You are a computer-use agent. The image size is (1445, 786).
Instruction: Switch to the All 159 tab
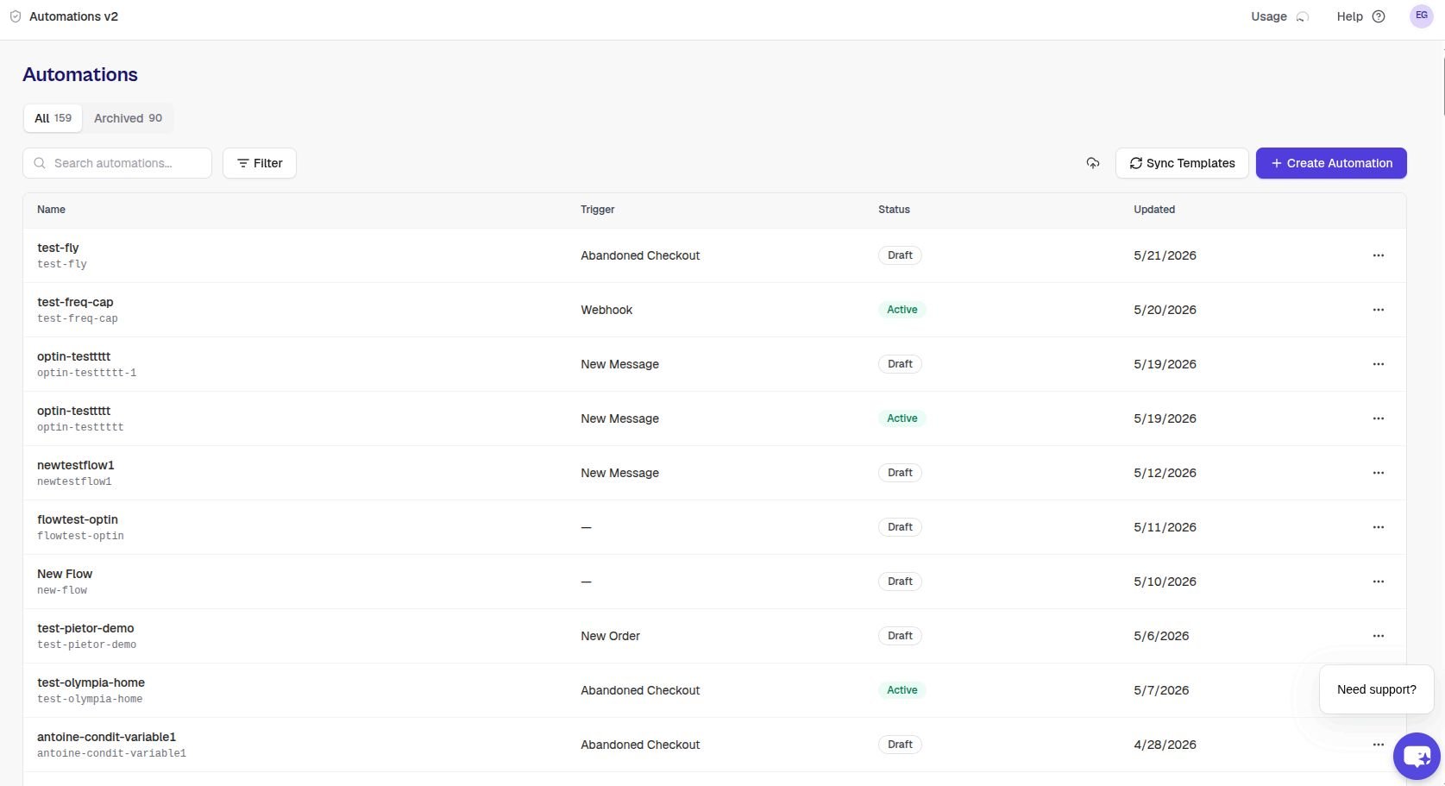point(53,118)
